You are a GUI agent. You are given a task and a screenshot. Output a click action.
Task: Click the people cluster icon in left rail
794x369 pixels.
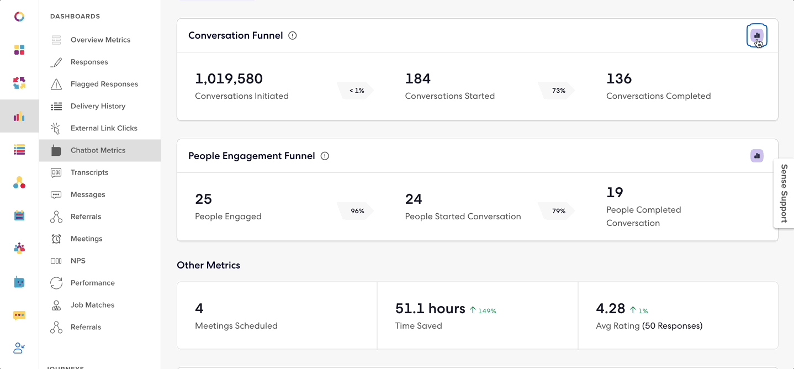19,249
